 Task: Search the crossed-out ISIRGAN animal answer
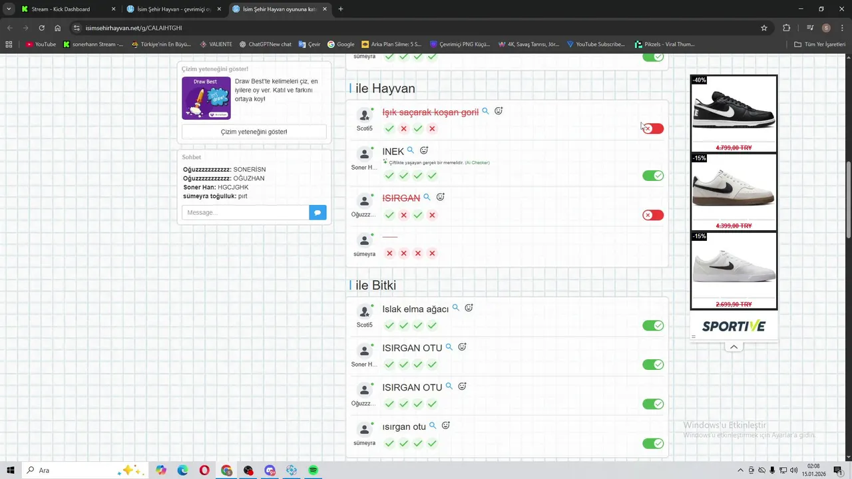(x=427, y=197)
